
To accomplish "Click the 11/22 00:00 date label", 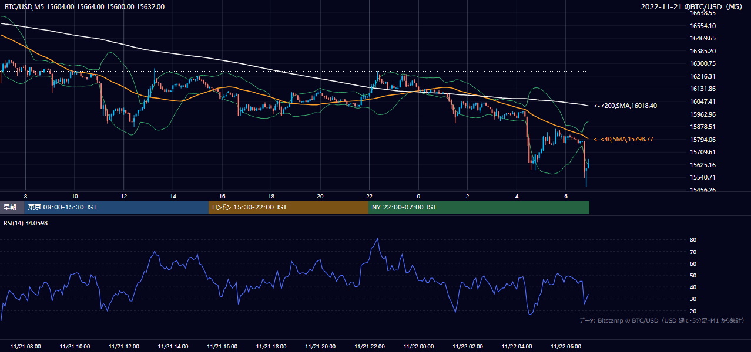I will point(418,347).
